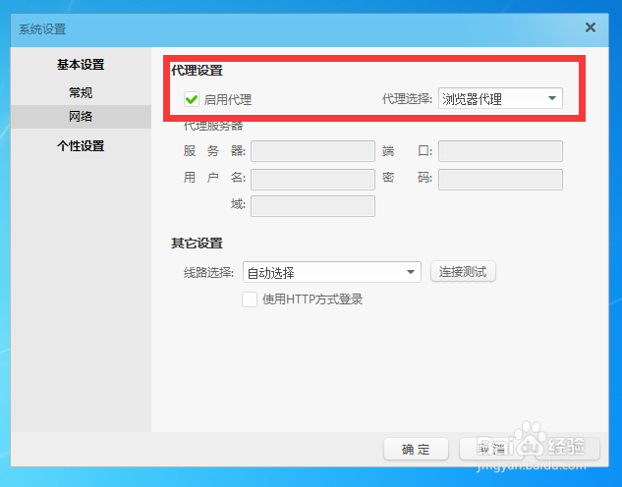This screenshot has width=622, height=487.
Task: Expand the 线路选择 combo box
Action: coord(331,272)
